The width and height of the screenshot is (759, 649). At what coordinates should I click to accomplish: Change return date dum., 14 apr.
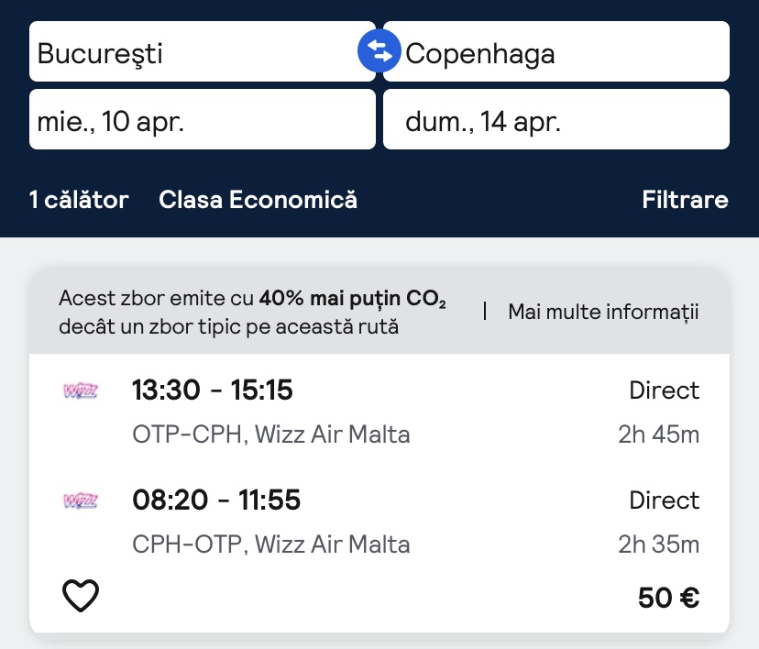(555, 120)
